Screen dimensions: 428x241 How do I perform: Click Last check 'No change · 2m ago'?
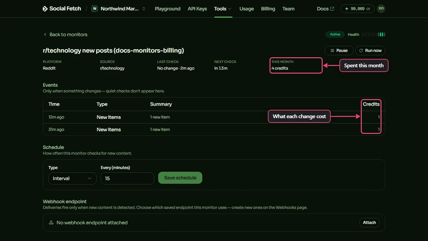click(176, 68)
